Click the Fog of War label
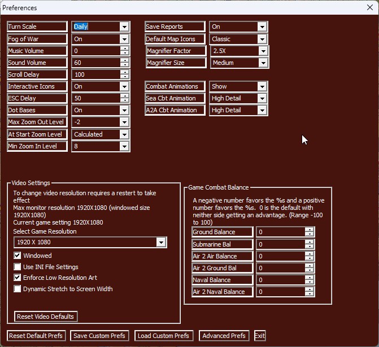379x347 pixels. tap(37, 39)
